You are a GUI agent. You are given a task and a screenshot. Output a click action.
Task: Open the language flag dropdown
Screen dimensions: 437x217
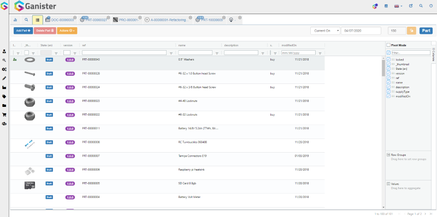398,6
